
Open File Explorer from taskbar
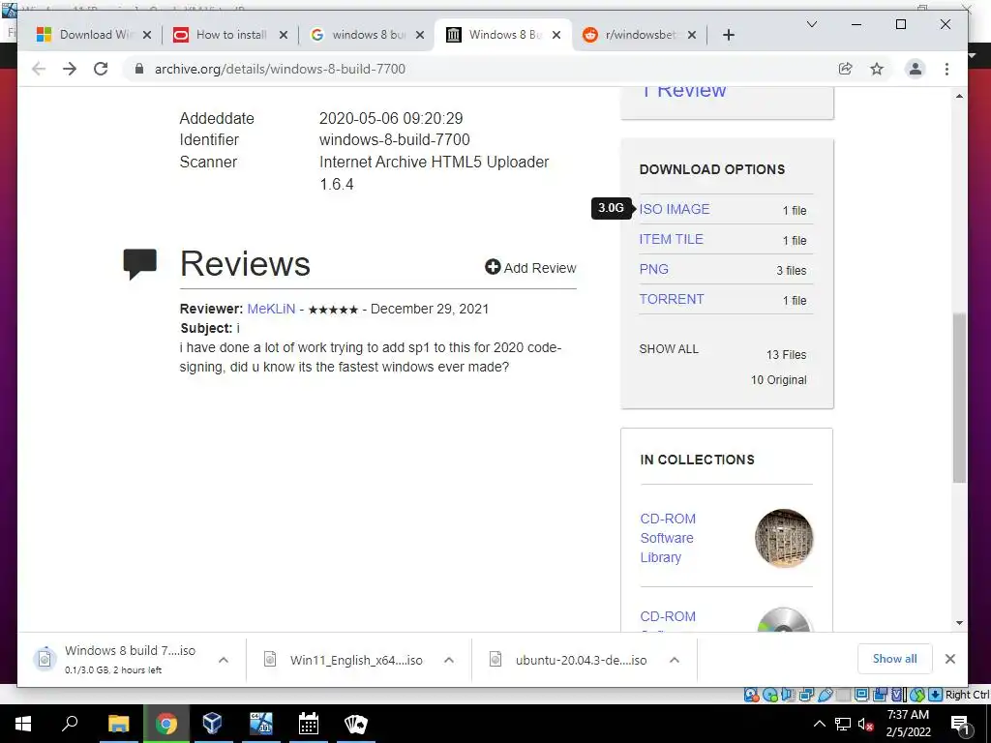[118, 724]
